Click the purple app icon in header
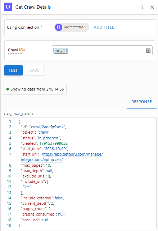158x231 pixels. (x=8, y=7)
